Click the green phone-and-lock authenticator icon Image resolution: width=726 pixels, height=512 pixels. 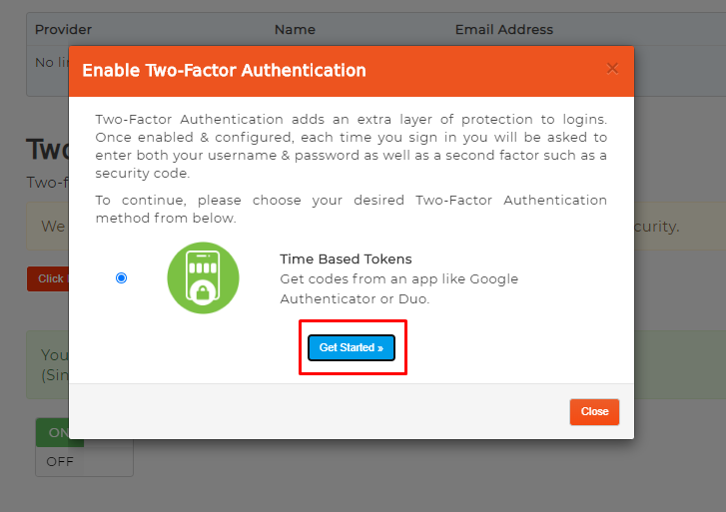pos(203,278)
